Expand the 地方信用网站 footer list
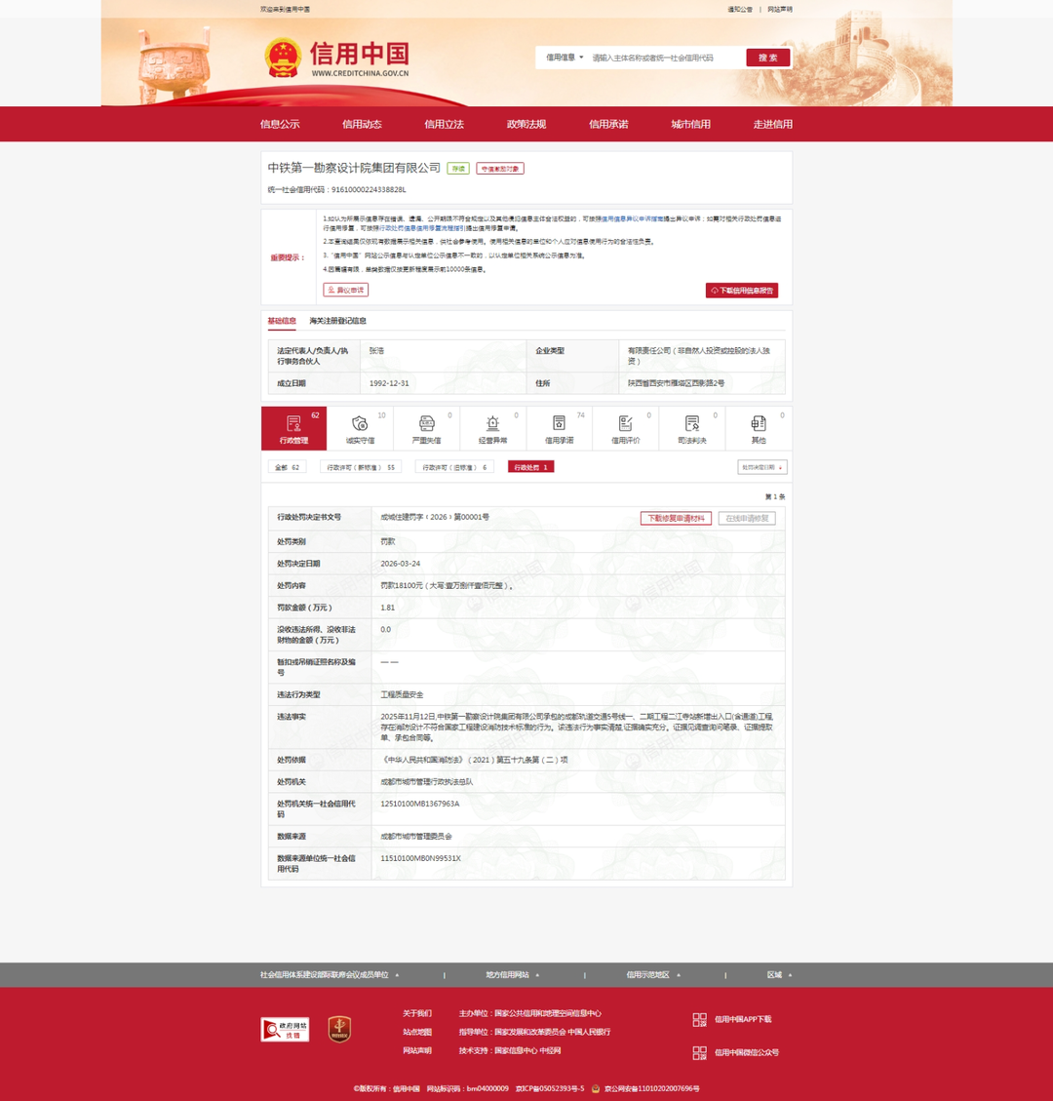Screen dimensions: 1053x1101 (x=514, y=974)
